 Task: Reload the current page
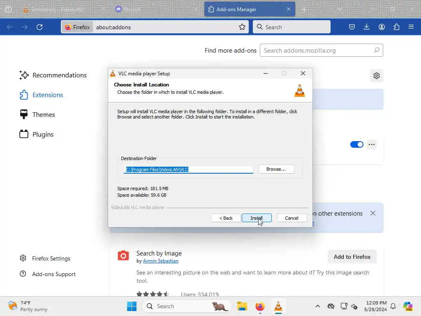(39, 27)
